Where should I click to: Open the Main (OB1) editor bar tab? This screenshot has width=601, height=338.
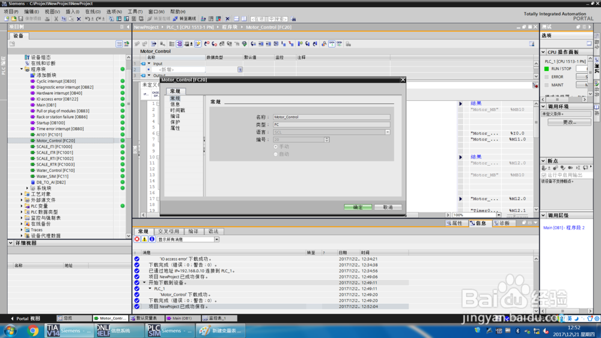coord(183,318)
